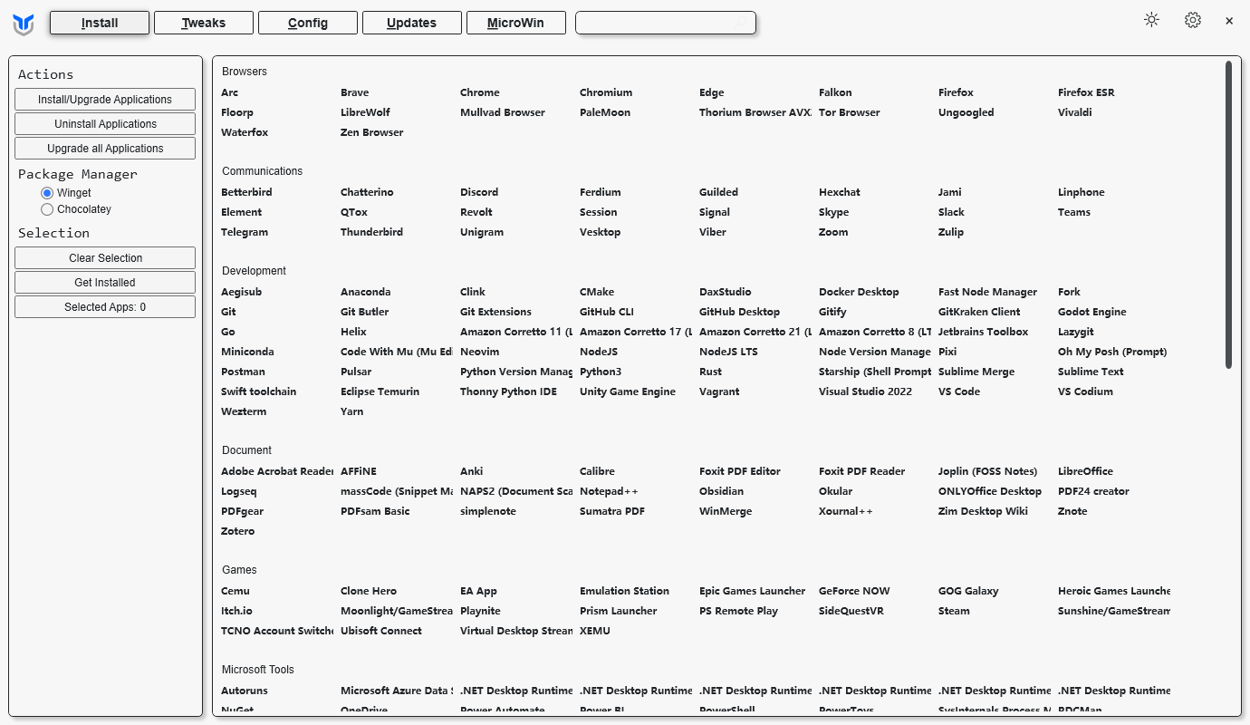Select Visual Studio 2022 app
Image resolution: width=1250 pixels, height=725 pixels.
pos(865,391)
